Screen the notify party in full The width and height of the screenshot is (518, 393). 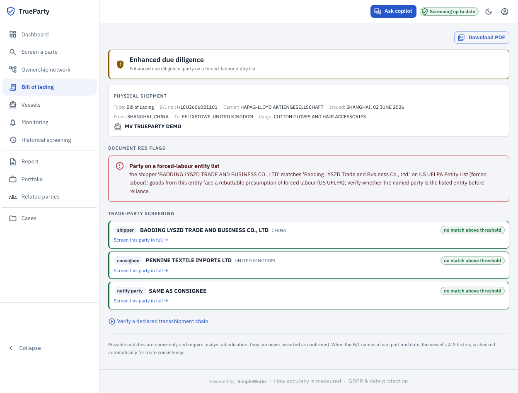pyautogui.click(x=141, y=301)
